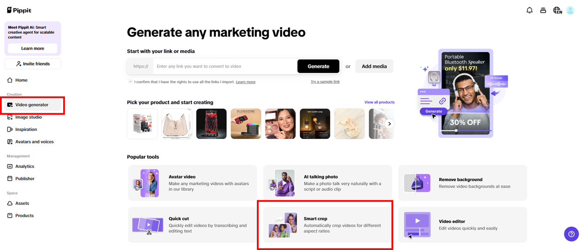Click Try a sample link

[325, 82]
